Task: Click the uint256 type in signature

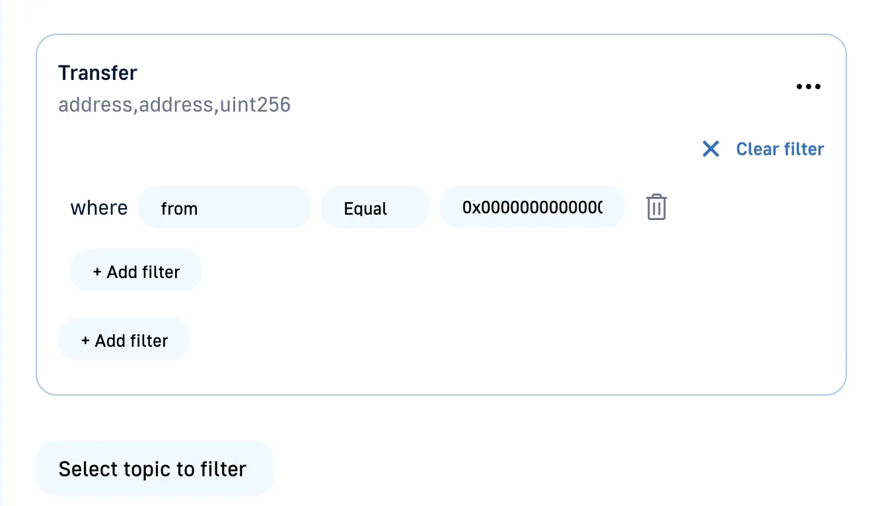Action: coord(256,105)
